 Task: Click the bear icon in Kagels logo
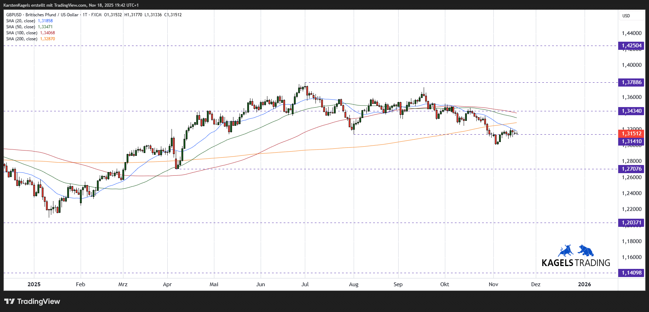tap(586, 251)
